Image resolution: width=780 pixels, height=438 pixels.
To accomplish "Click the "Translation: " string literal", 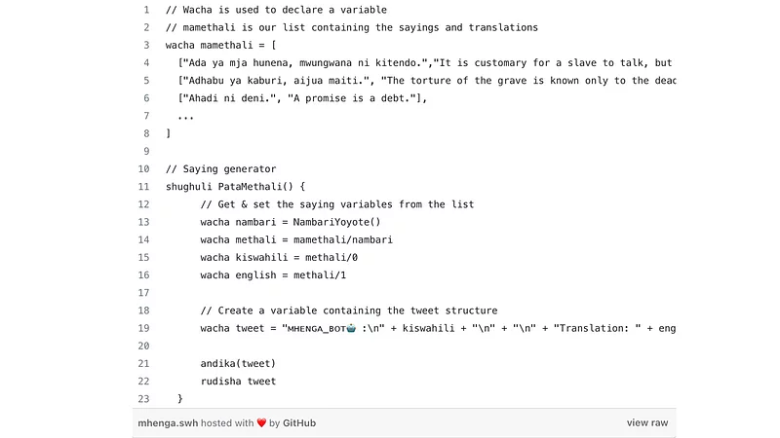I will (598, 328).
